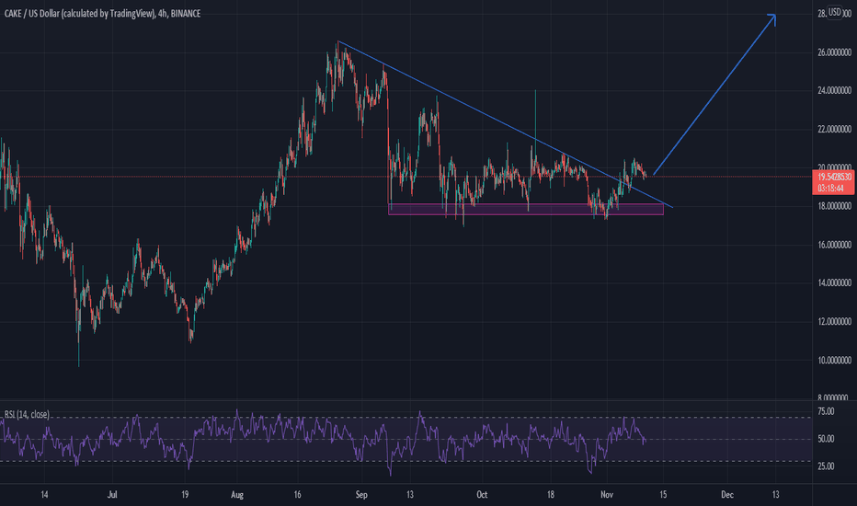Click the RSI (14, close) indicator label
Image resolution: width=857 pixels, height=506 pixels.
[x=27, y=415]
